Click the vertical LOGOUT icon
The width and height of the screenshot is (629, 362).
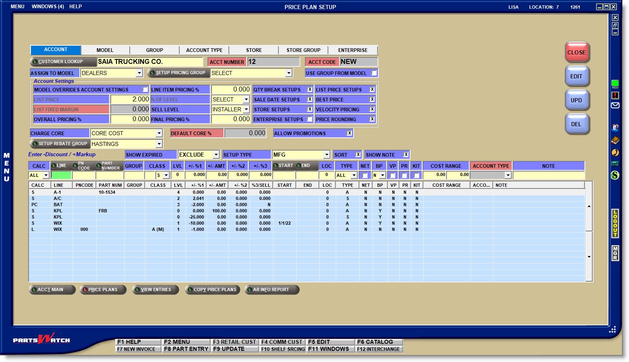point(615,223)
